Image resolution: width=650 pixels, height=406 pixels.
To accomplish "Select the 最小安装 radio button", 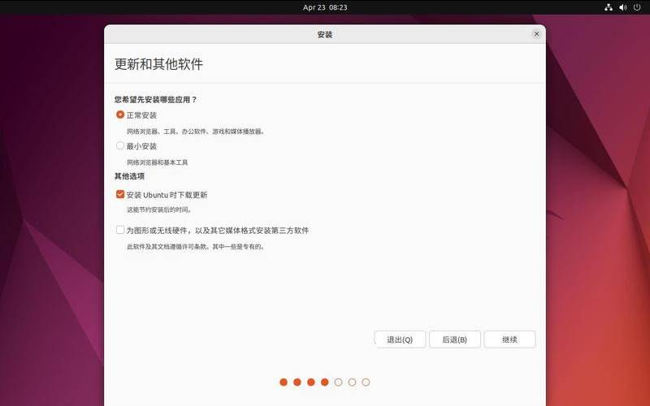I will [x=120, y=145].
